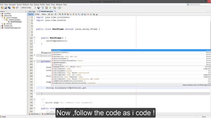This screenshot has width=211, height=118.
Task: Choose getText() from the completion list
Action: [x=131, y=54]
